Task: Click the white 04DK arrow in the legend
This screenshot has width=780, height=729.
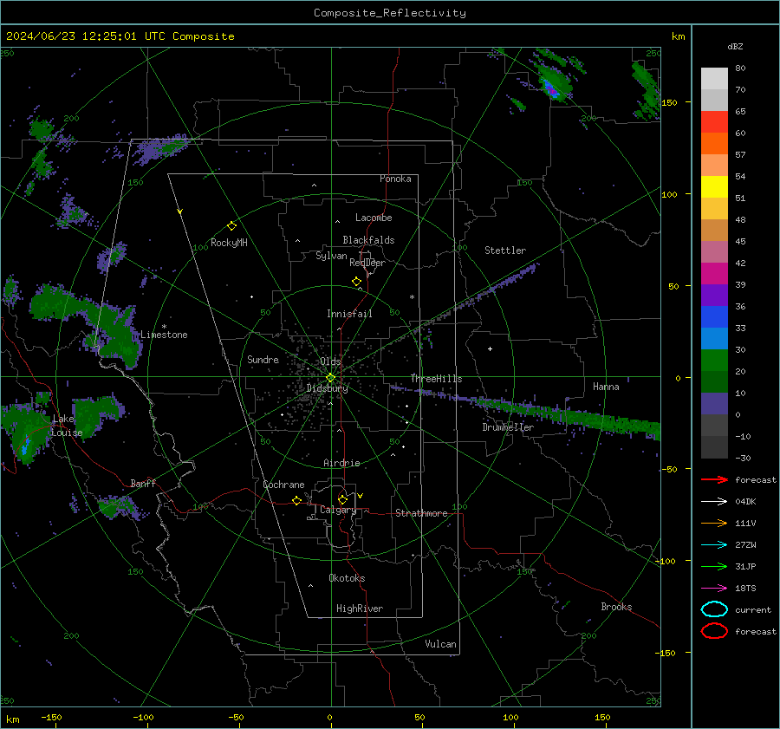Action: pos(714,502)
